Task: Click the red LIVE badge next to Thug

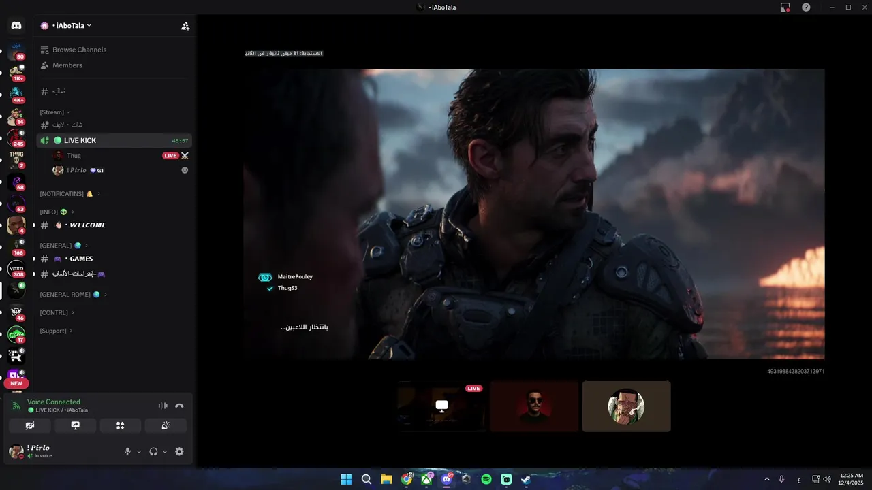Action: [170, 156]
